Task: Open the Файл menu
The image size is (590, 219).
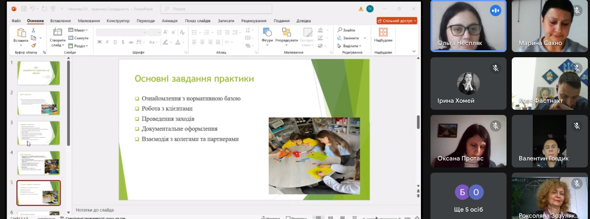Action: [16, 21]
